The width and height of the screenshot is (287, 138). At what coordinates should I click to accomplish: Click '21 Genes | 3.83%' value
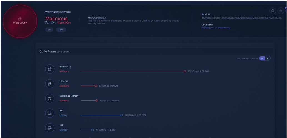105,130
